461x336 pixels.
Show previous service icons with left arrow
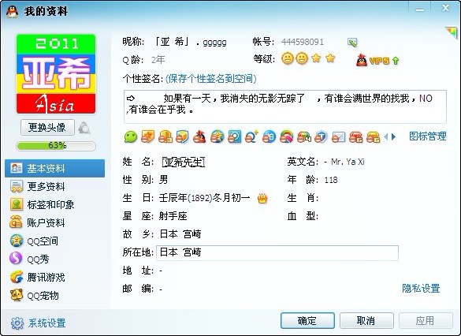(x=386, y=136)
